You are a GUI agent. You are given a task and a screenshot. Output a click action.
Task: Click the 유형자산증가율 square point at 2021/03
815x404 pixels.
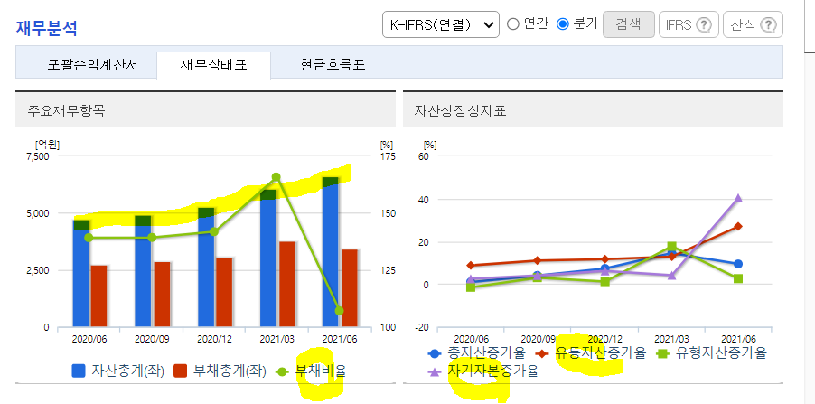click(x=671, y=247)
